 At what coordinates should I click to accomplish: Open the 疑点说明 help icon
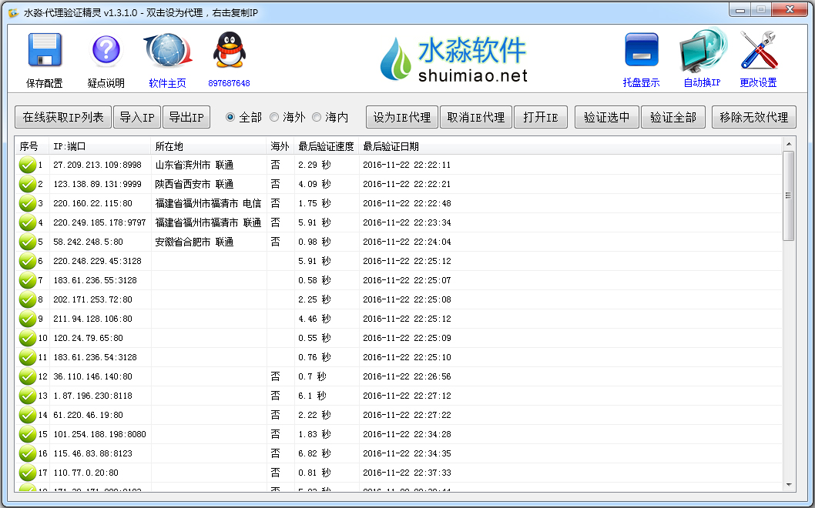click(x=105, y=50)
